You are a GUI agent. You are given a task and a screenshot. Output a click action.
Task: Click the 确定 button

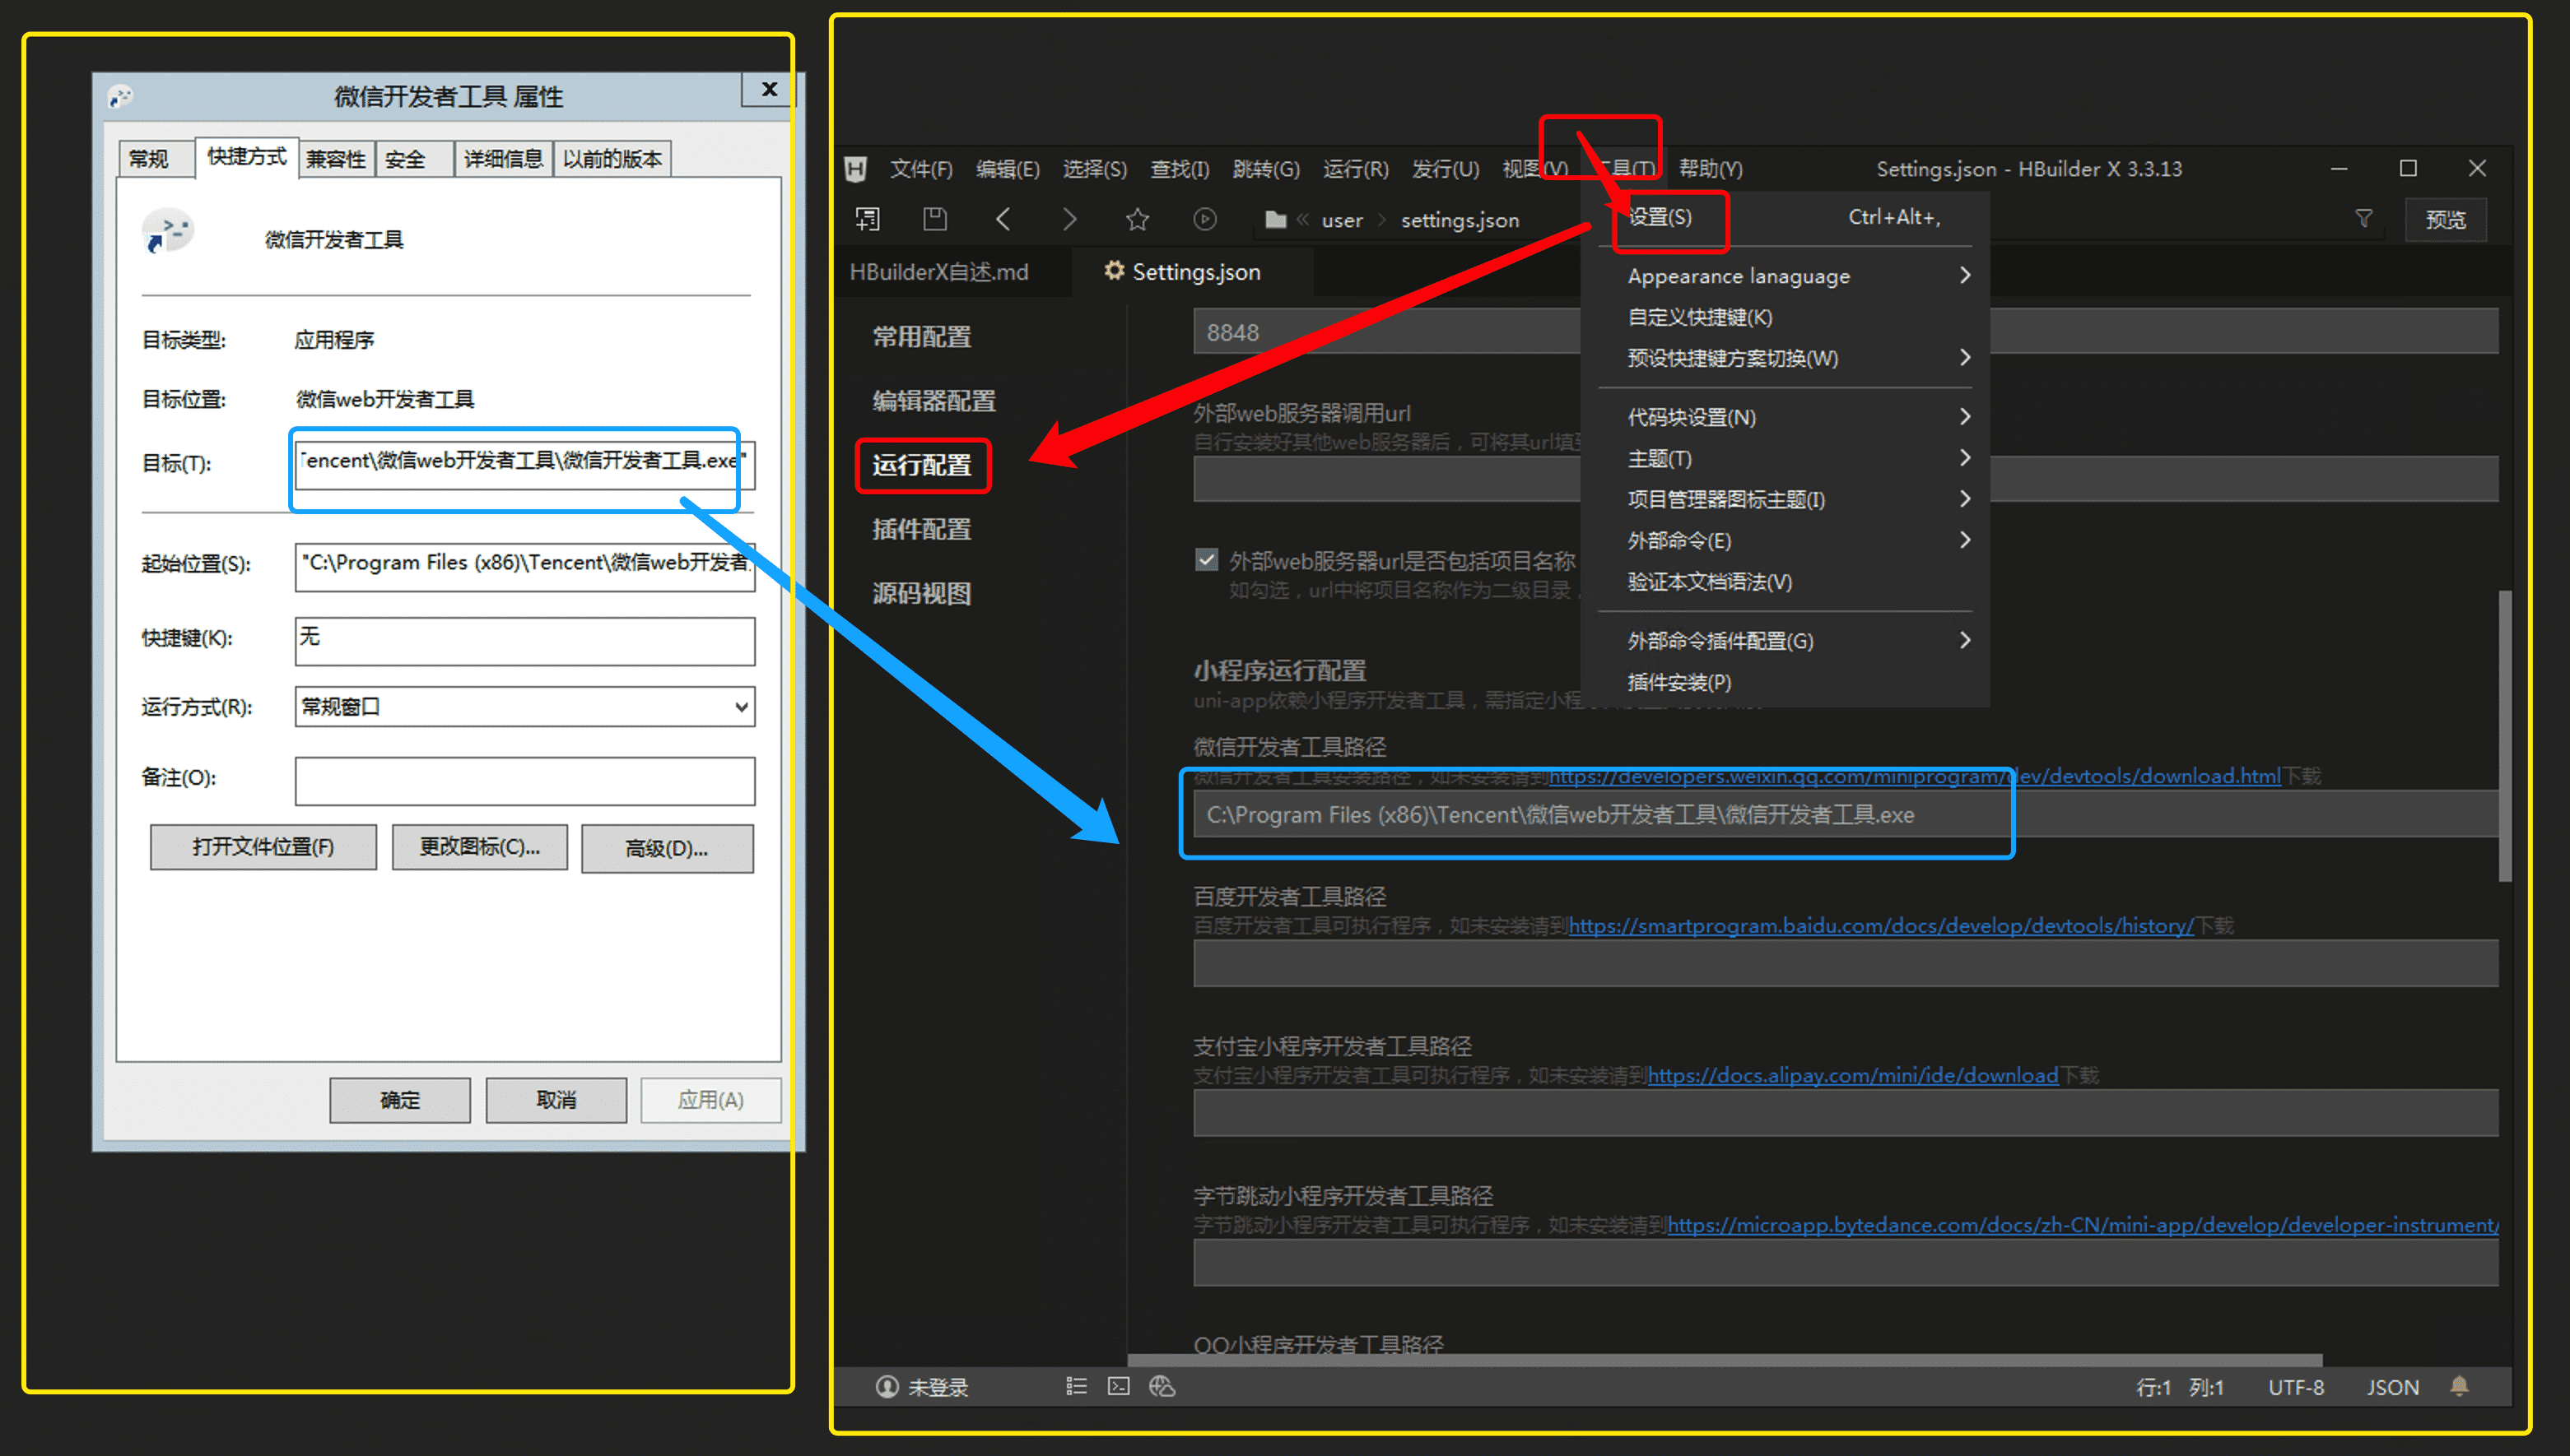coord(400,1100)
